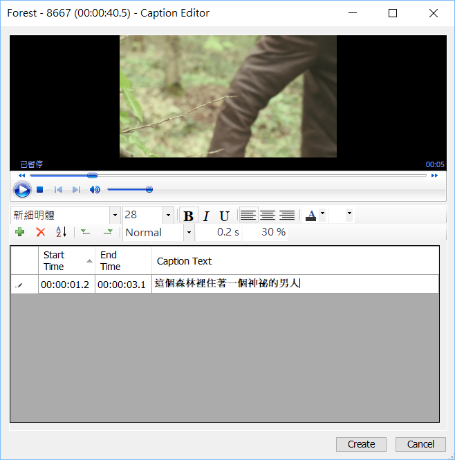Viewport: 455px width, 460px height.
Task: Align caption text to the right
Action: [x=287, y=215]
